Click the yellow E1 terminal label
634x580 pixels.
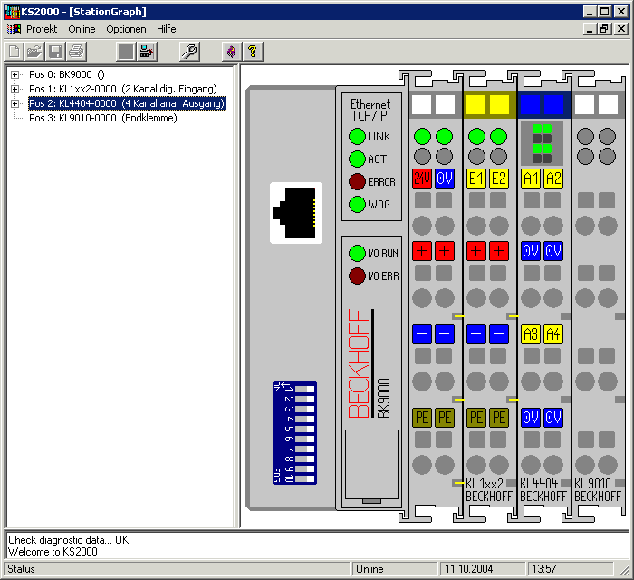[x=476, y=179]
